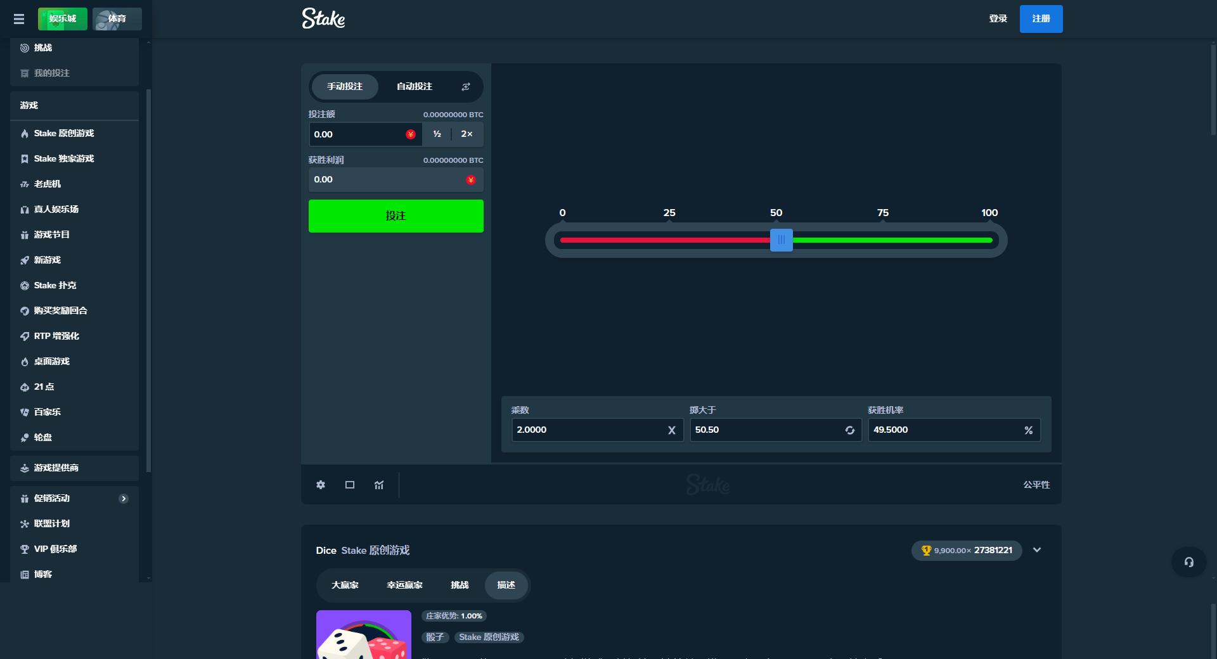Click the 注册 register button
This screenshot has height=659, width=1217.
pyautogui.click(x=1041, y=19)
